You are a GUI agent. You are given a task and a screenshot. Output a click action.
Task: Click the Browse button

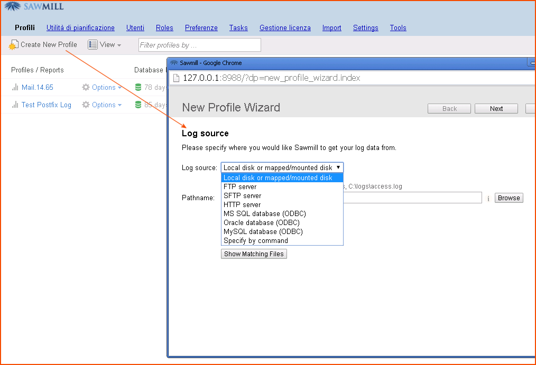(509, 198)
